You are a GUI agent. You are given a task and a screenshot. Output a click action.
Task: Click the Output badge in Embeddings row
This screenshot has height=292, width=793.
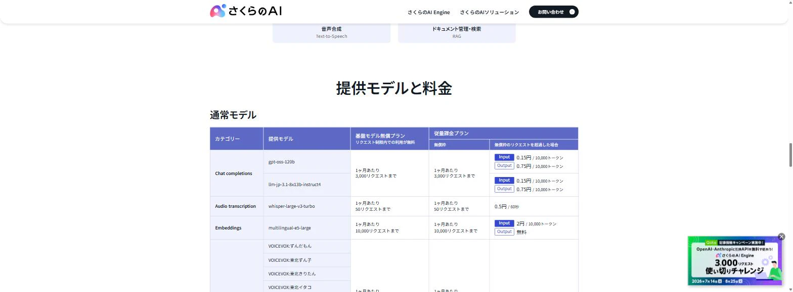point(504,231)
